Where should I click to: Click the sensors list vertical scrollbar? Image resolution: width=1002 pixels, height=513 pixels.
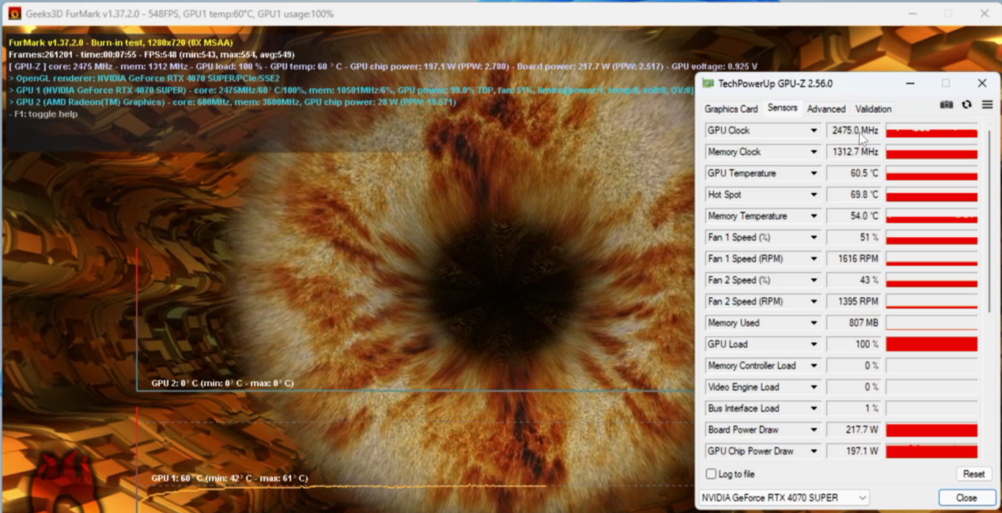989,221
